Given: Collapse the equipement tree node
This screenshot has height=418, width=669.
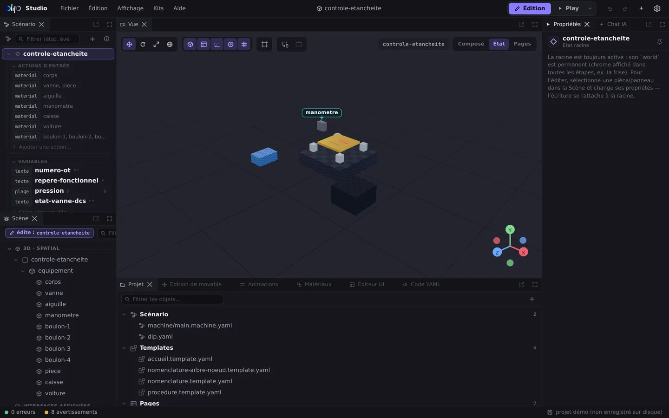Looking at the screenshot, I should (x=23, y=271).
